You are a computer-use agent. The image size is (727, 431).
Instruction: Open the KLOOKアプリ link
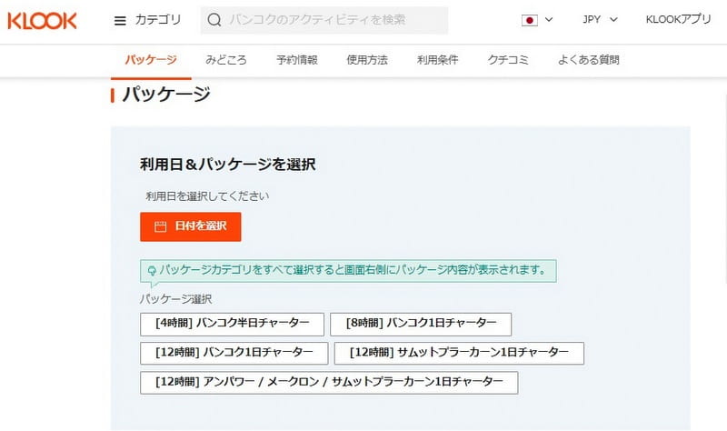(678, 20)
